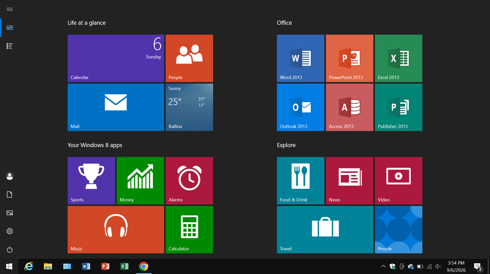The height and width of the screenshot is (274, 490).
Task: Switch to pinned tiles view
Action: click(10, 28)
